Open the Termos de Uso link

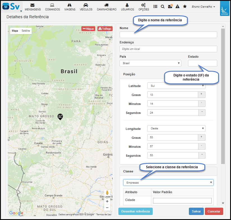pyautogui.click(x=104, y=214)
